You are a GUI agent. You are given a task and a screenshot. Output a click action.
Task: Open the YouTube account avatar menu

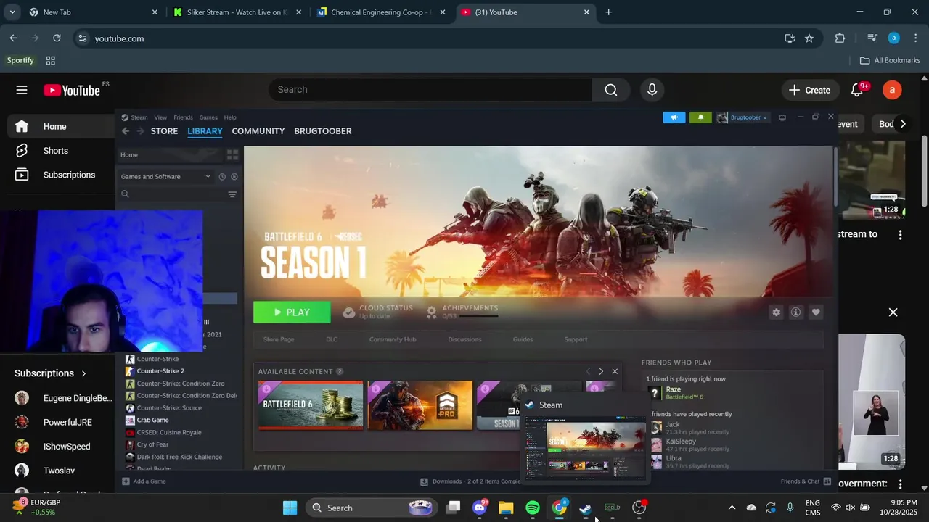click(x=892, y=90)
